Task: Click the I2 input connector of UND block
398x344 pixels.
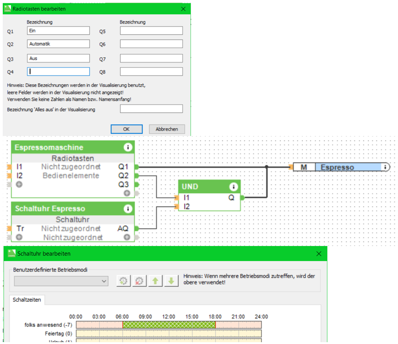Action: pyautogui.click(x=177, y=206)
